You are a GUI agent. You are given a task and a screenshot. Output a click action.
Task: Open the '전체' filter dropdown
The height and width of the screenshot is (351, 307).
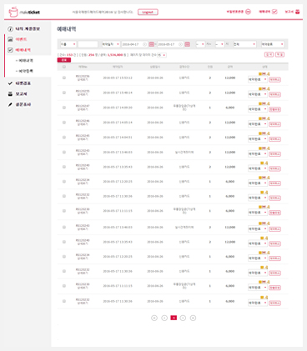244,44
